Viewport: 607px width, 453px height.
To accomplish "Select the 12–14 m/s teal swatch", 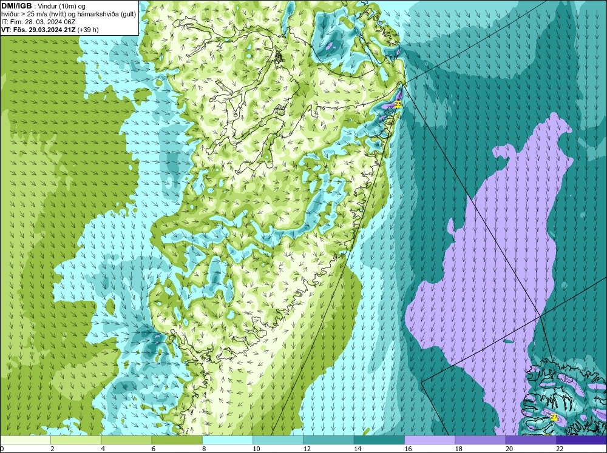I will [x=328, y=440].
